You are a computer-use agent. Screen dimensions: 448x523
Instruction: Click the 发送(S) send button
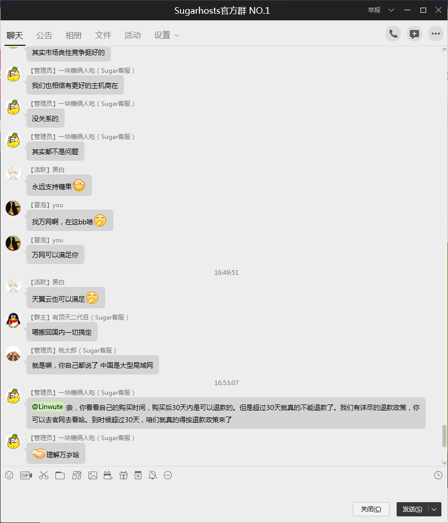(x=412, y=509)
